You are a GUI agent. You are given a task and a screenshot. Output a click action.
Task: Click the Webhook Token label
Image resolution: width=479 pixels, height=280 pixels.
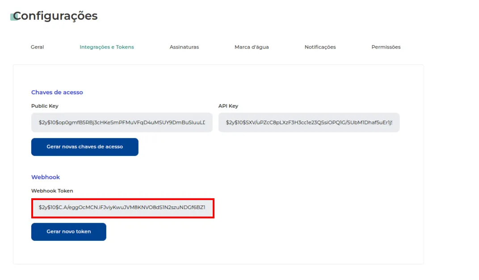coord(52,191)
